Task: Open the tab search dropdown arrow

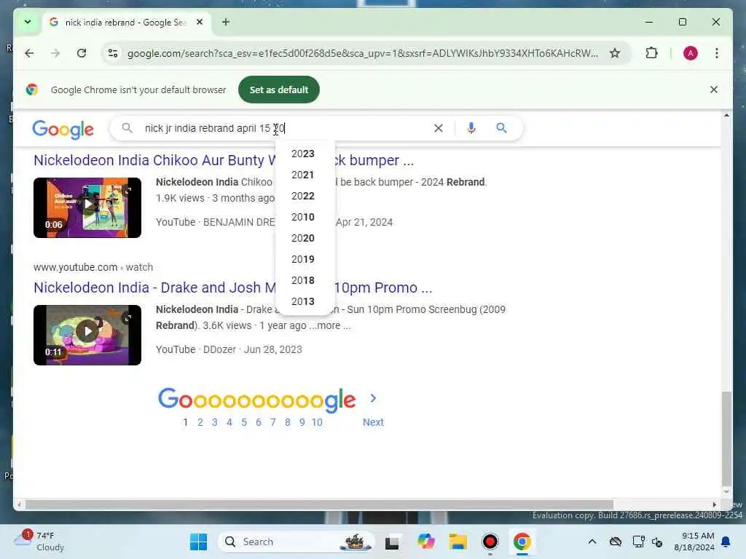Action: 28,22
